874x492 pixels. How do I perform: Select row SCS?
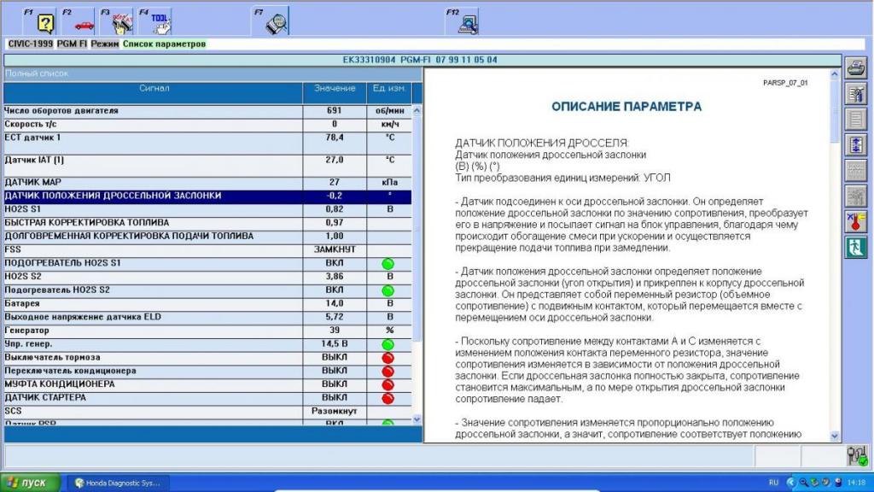point(207,411)
